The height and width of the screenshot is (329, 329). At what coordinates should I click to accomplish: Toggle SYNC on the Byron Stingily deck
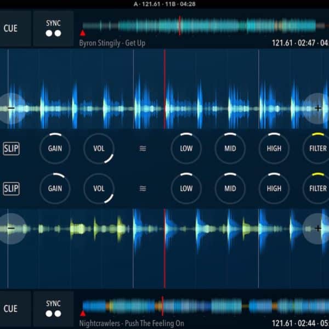tap(53, 29)
